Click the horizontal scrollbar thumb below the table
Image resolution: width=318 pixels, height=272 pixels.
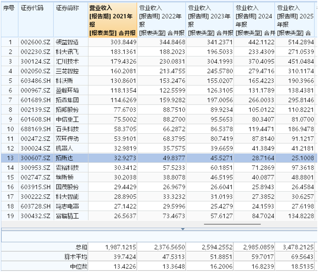coord(232,224)
